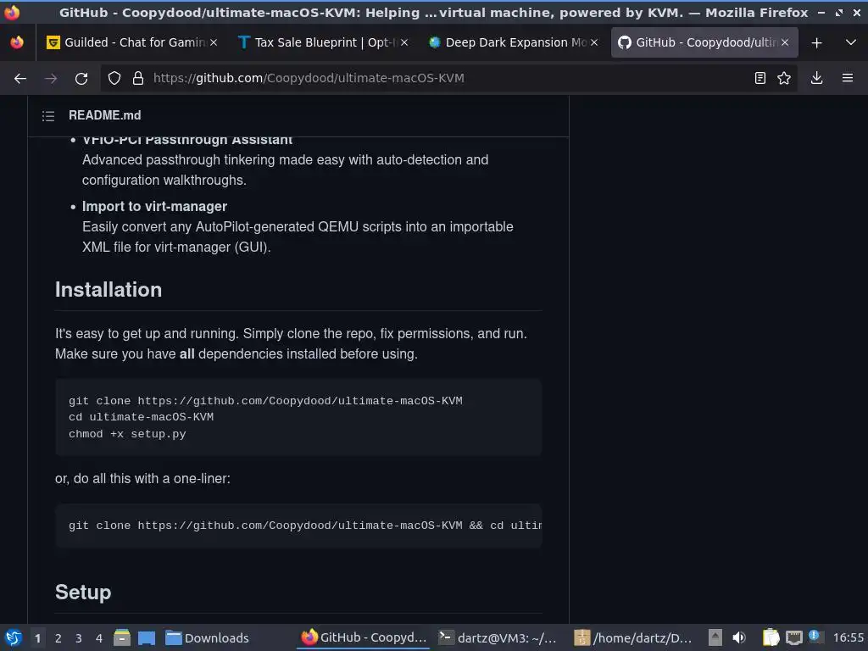The image size is (868, 651).
Task: Close the GitHub tab
Action: pyautogui.click(x=784, y=42)
